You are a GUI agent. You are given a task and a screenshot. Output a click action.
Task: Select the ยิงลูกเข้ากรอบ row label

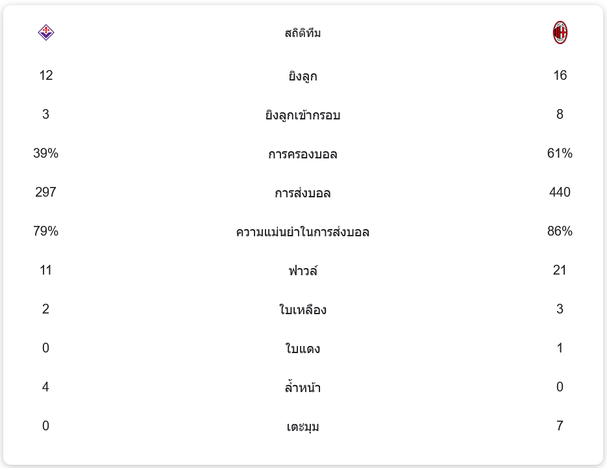303,116
